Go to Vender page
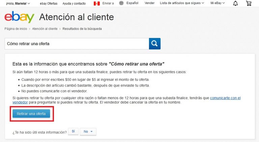 click(149, 3)
